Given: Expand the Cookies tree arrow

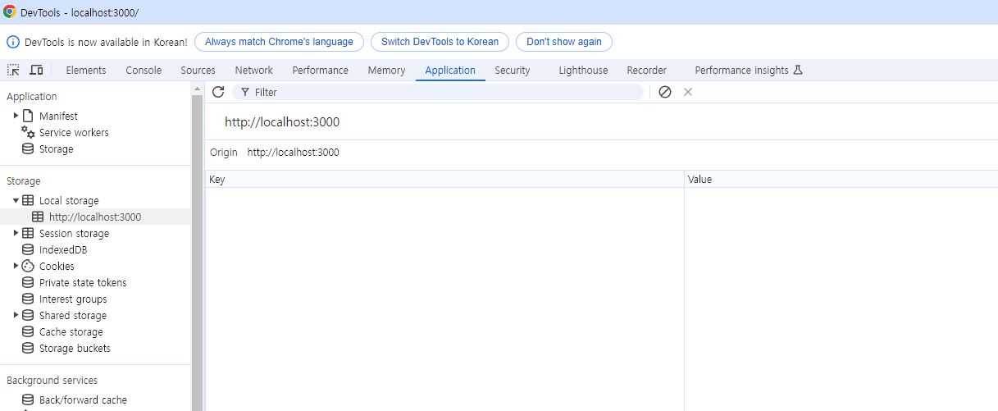Looking at the screenshot, I should (x=16, y=266).
